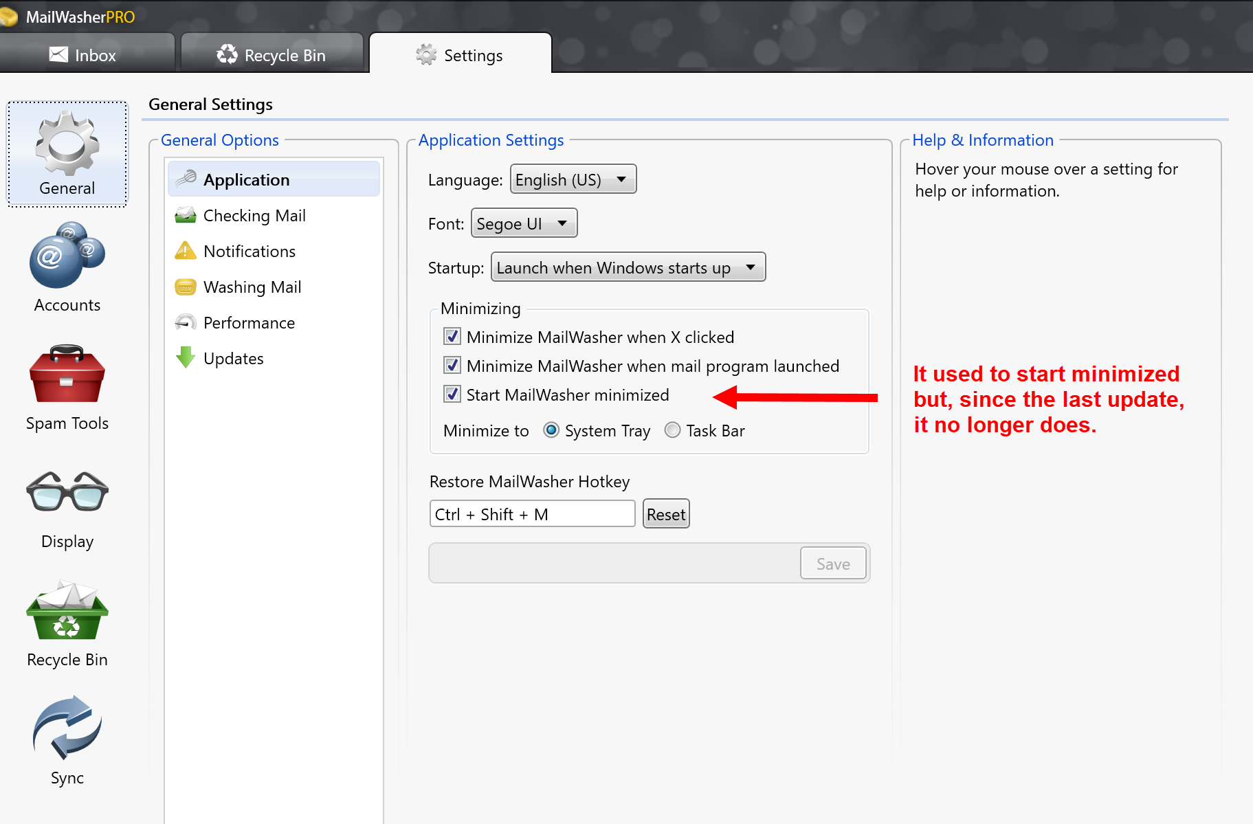Screen dimensions: 1253x824
Task: Select Updates option
Action: tap(274, 358)
